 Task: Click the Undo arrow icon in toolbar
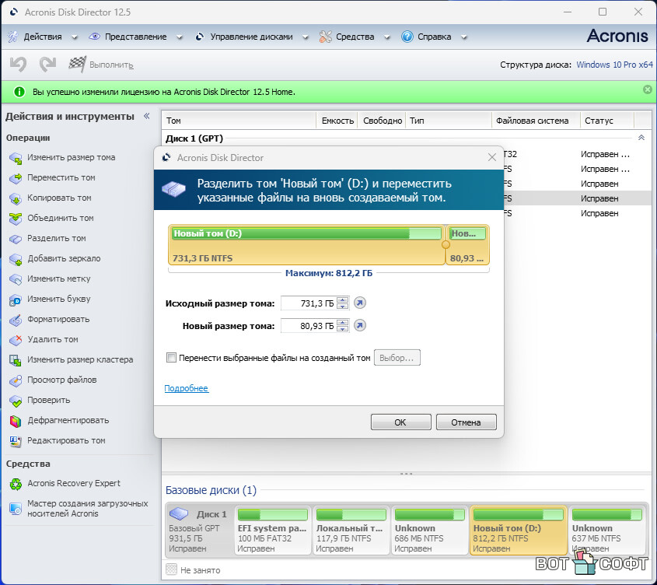18,65
